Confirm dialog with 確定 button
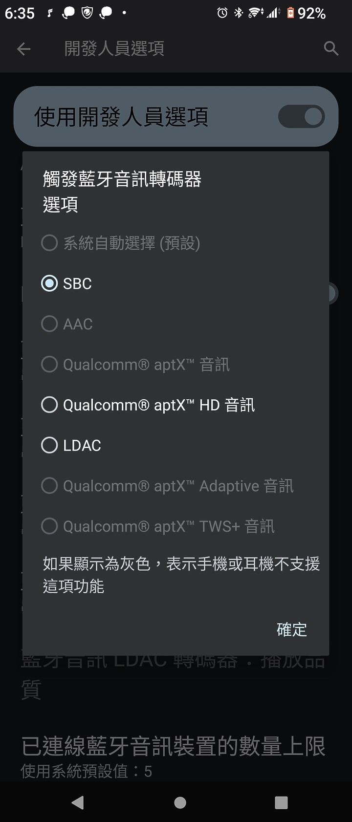The image size is (352, 822). pos(292,629)
